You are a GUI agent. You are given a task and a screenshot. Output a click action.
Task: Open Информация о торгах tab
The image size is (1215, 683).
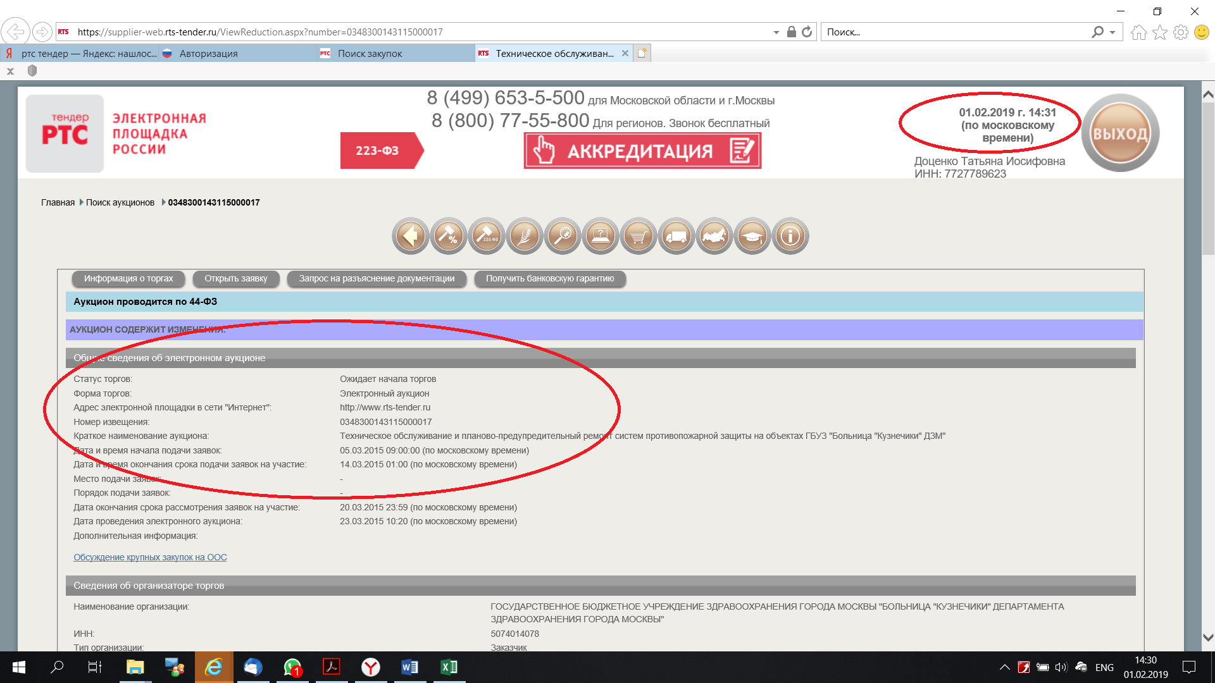click(x=128, y=279)
